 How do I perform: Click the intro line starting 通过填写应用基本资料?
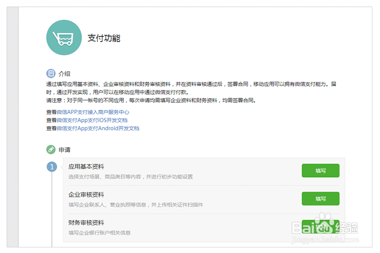(191, 84)
